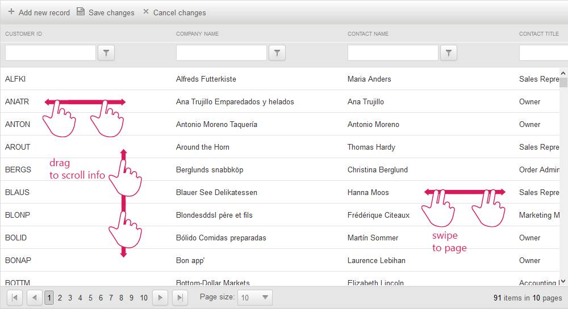Click the Add new record plus icon

coord(11,12)
